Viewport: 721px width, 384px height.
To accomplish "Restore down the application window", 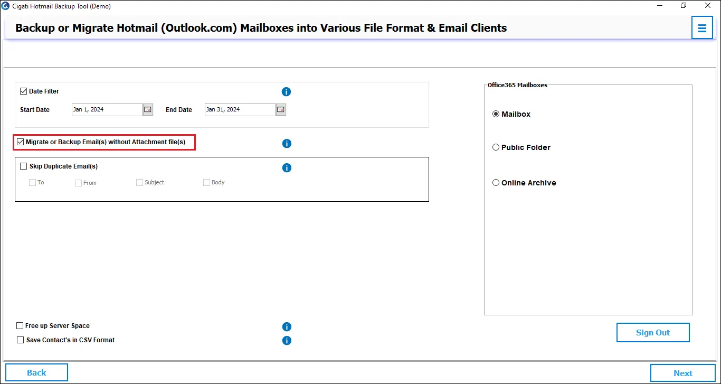I will coord(684,6).
